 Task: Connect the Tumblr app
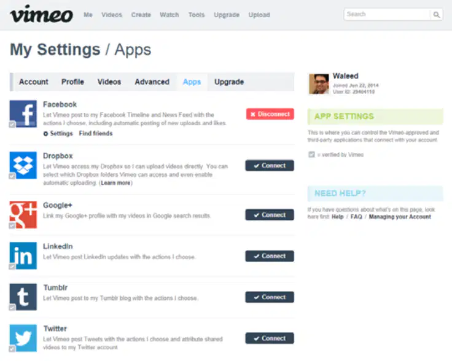pyautogui.click(x=270, y=297)
